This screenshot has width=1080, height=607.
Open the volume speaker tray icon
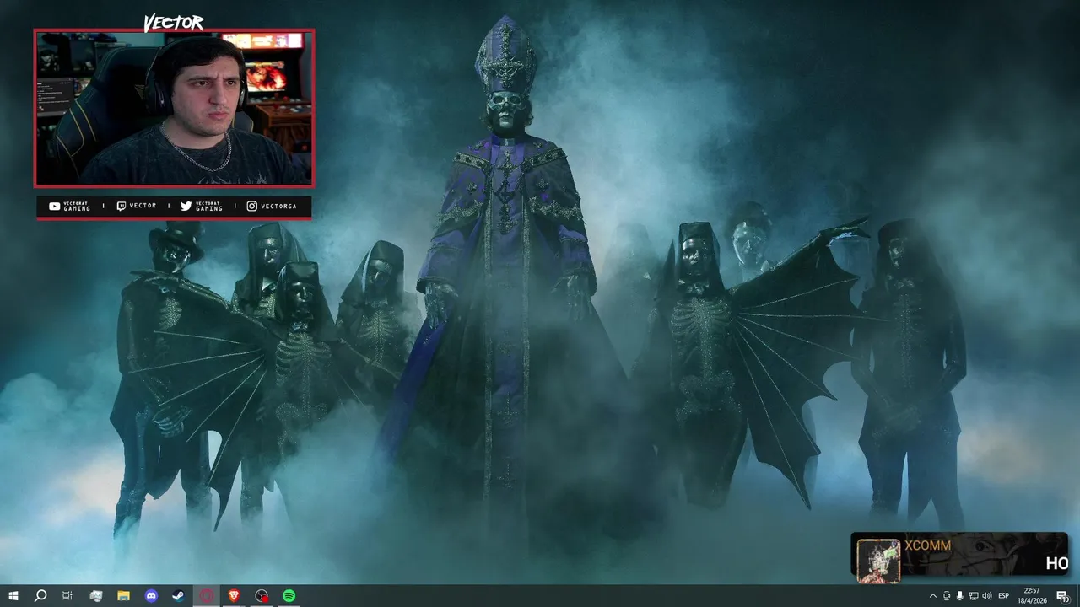pyautogui.click(x=987, y=596)
